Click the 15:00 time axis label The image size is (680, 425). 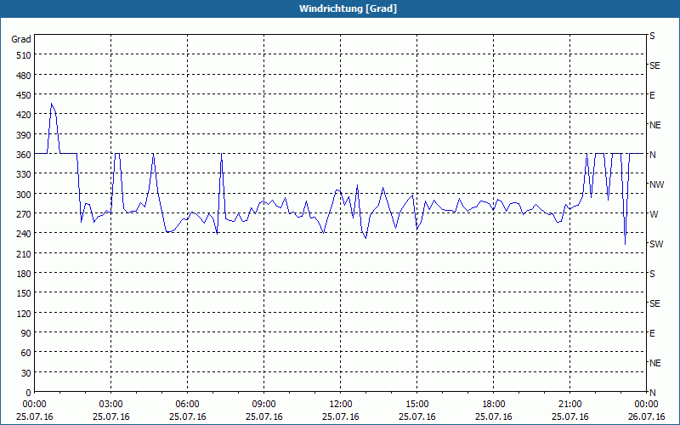click(417, 405)
